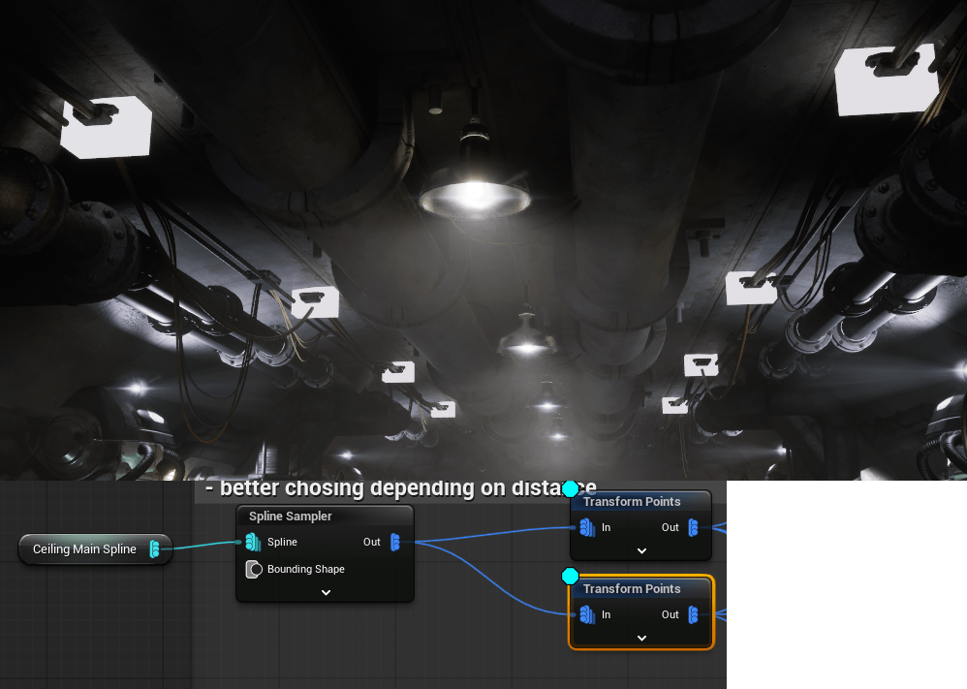Click the Out pin on Spline Sampler

point(394,542)
